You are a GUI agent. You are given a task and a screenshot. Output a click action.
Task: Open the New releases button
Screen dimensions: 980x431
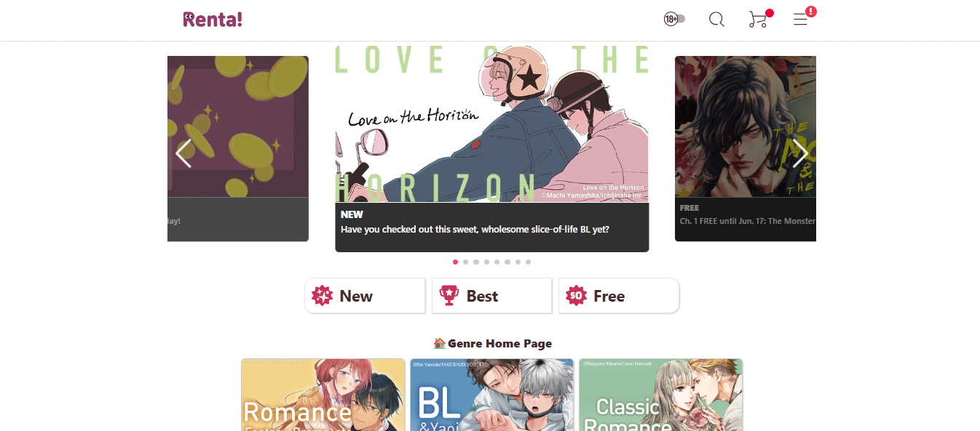pyautogui.click(x=365, y=296)
